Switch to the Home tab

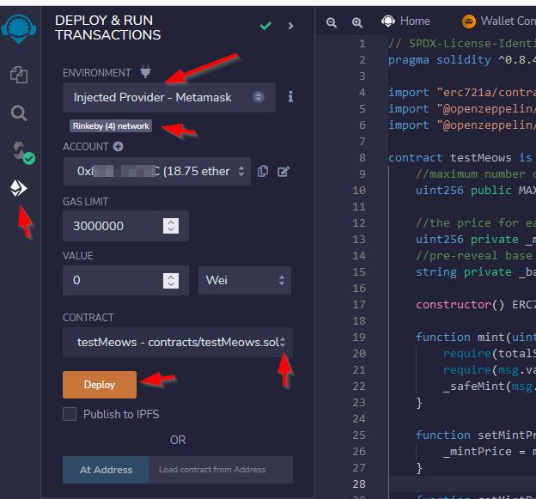[405, 21]
